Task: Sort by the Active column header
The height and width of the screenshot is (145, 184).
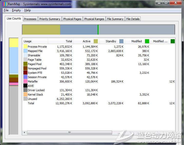Action: click(x=86, y=41)
